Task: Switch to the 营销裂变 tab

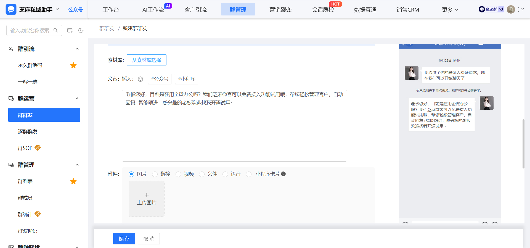Action: click(x=280, y=10)
